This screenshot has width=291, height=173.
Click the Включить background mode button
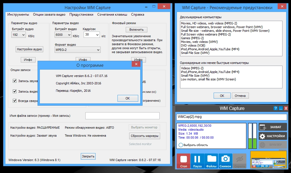[137, 30]
